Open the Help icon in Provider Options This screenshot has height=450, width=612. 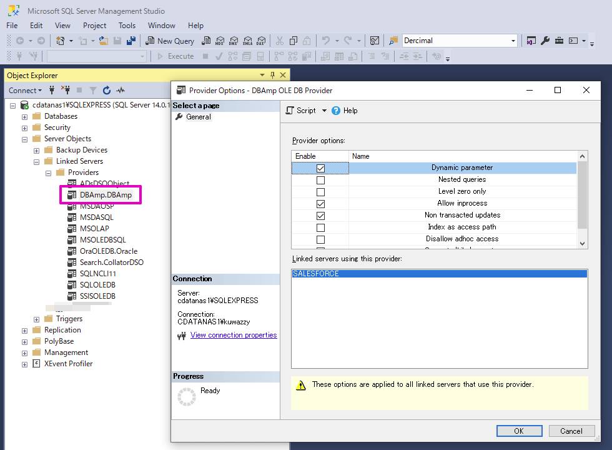(x=336, y=111)
